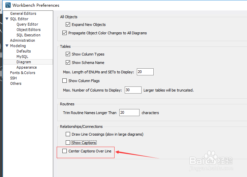Viewport: 247px width, 177px height.
Task: Toggle Propagate Object Color Changes checkbox
Action: [x=64, y=33]
